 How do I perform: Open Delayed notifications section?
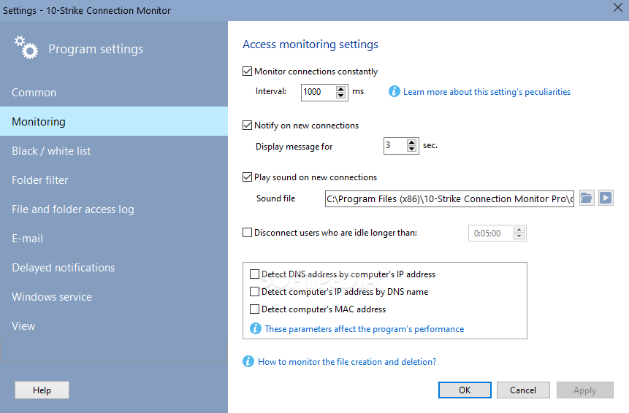(114, 268)
